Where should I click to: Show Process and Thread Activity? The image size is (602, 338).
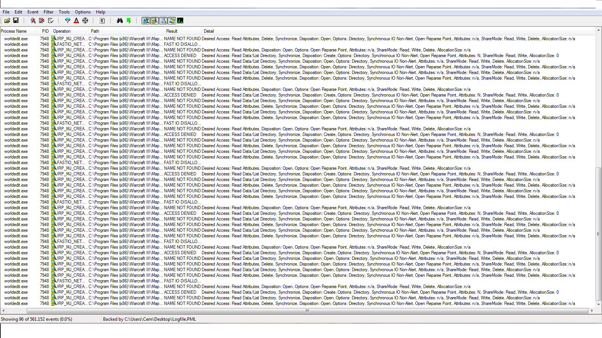click(x=172, y=21)
